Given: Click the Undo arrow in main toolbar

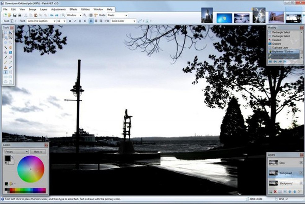Looking at the screenshot, I should 51,15.
